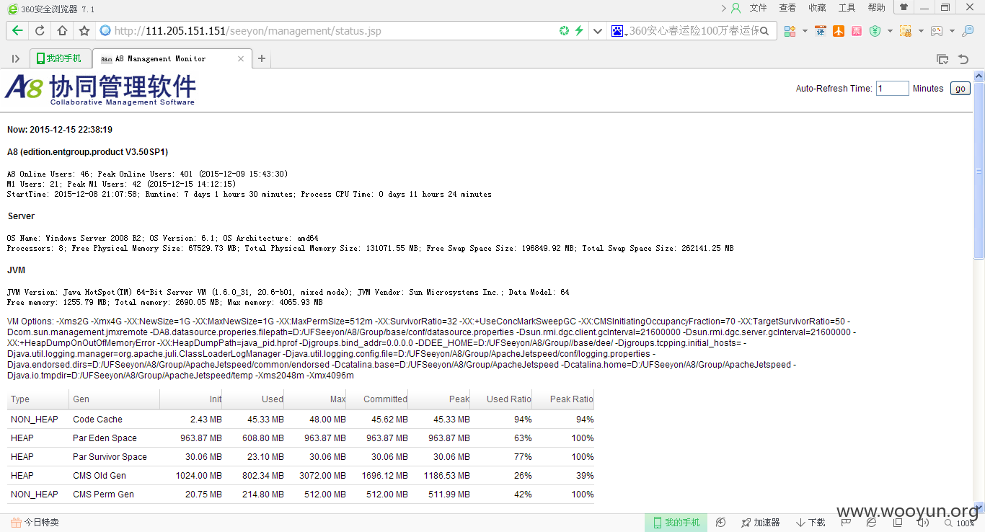Click the compass icon left of 加速器

click(x=721, y=523)
